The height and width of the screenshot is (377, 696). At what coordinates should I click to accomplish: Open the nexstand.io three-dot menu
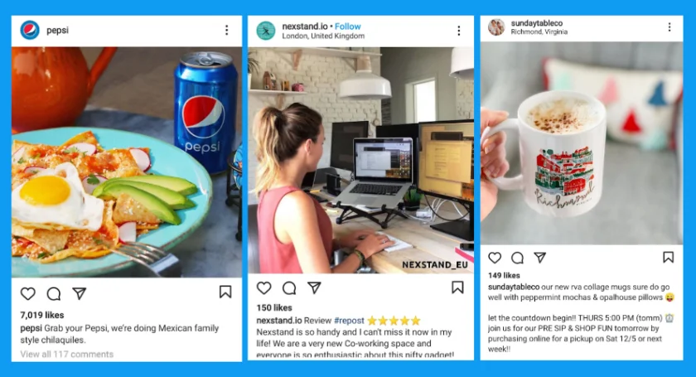click(459, 30)
